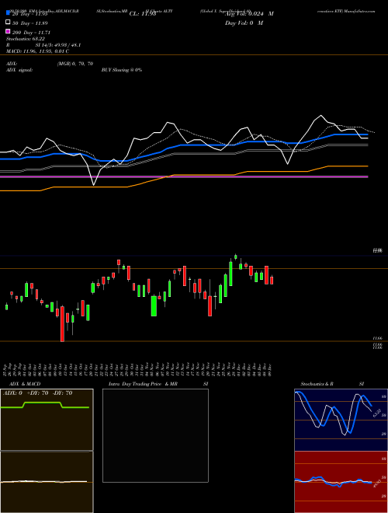Click the Stochastics oscillator mini chart

341,420
